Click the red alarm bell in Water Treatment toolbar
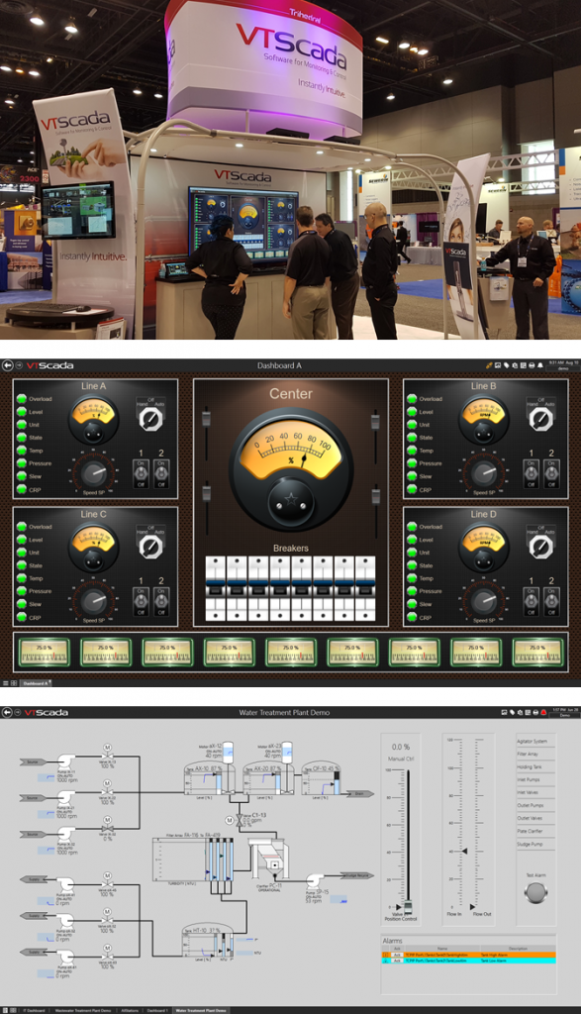The image size is (581, 1014). point(543,712)
